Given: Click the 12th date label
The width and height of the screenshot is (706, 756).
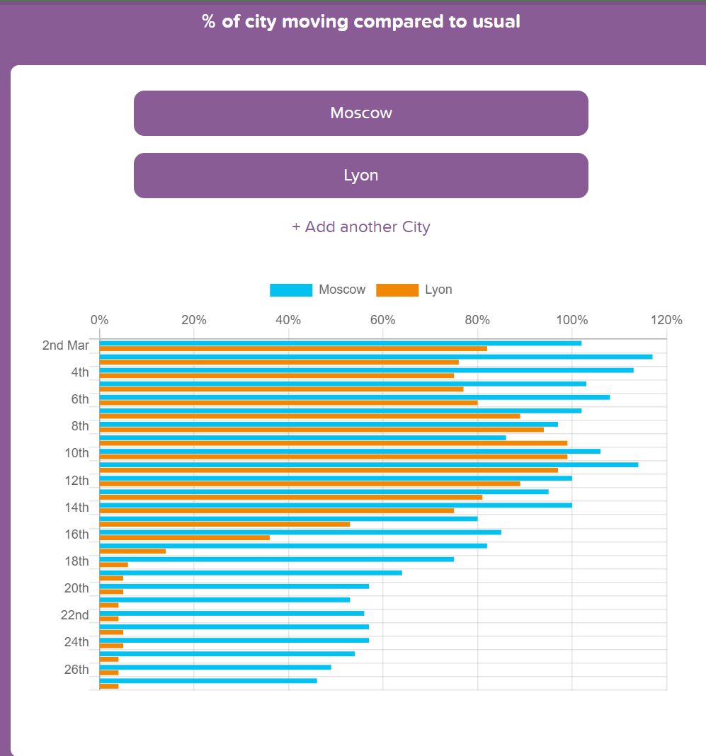Looking at the screenshot, I should coord(76,480).
